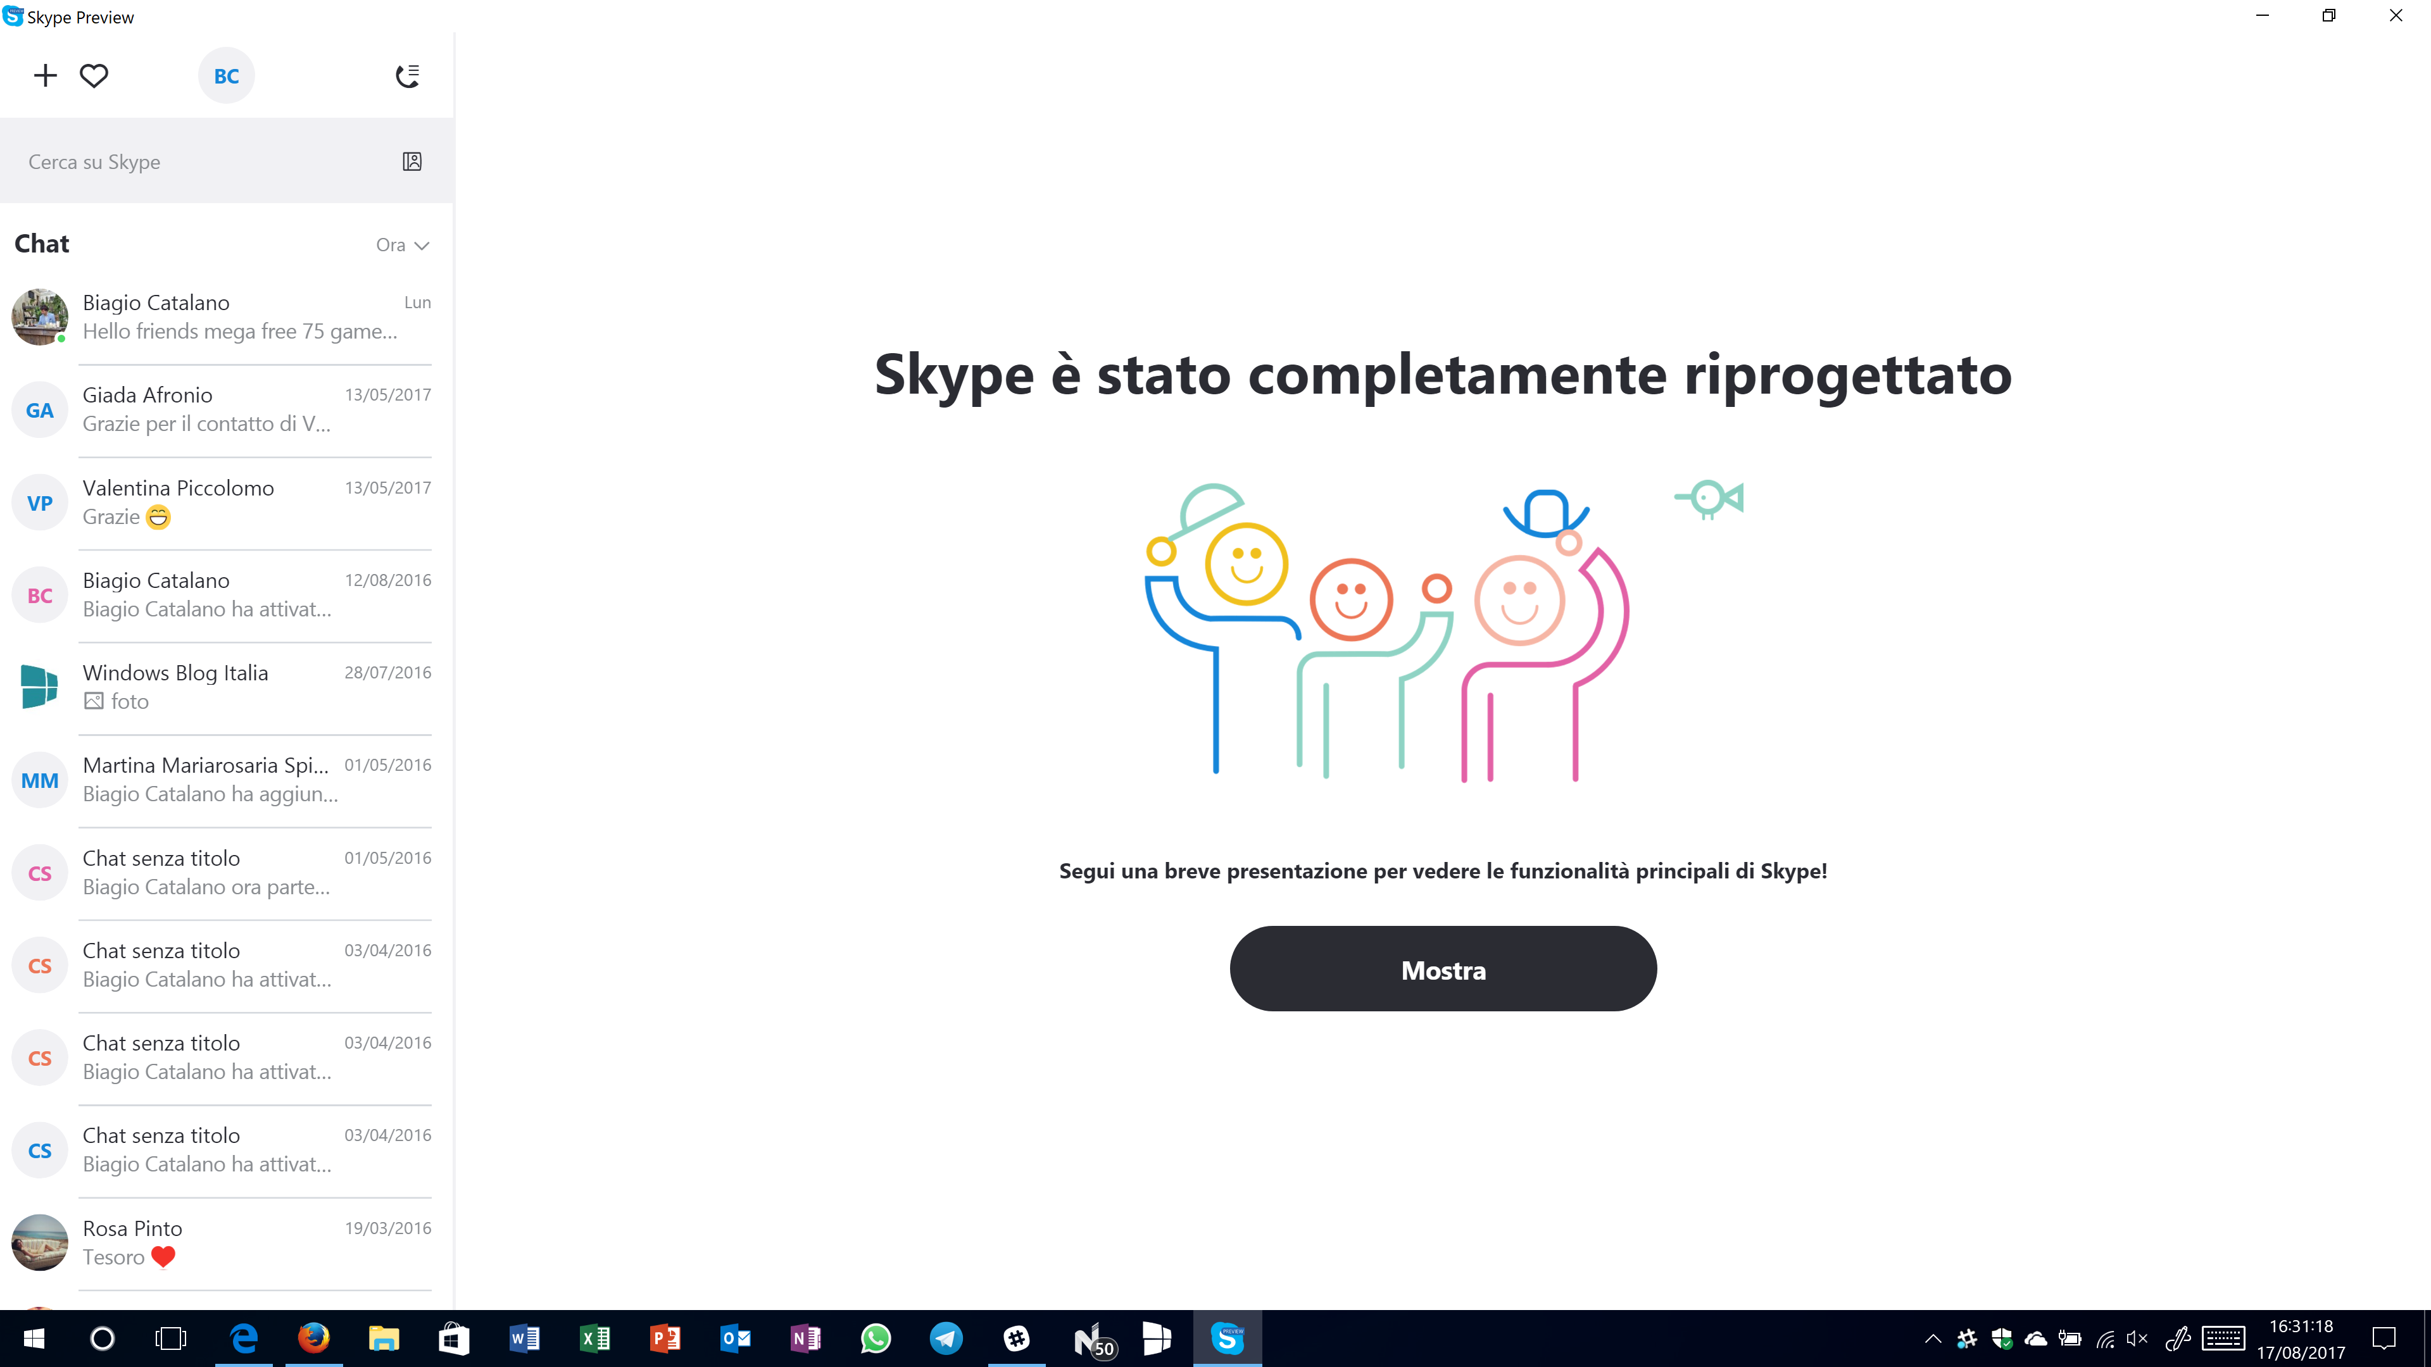This screenshot has width=2431, height=1367.
Task: Click the Skype Preview taskbar icon
Action: pyautogui.click(x=1227, y=1338)
